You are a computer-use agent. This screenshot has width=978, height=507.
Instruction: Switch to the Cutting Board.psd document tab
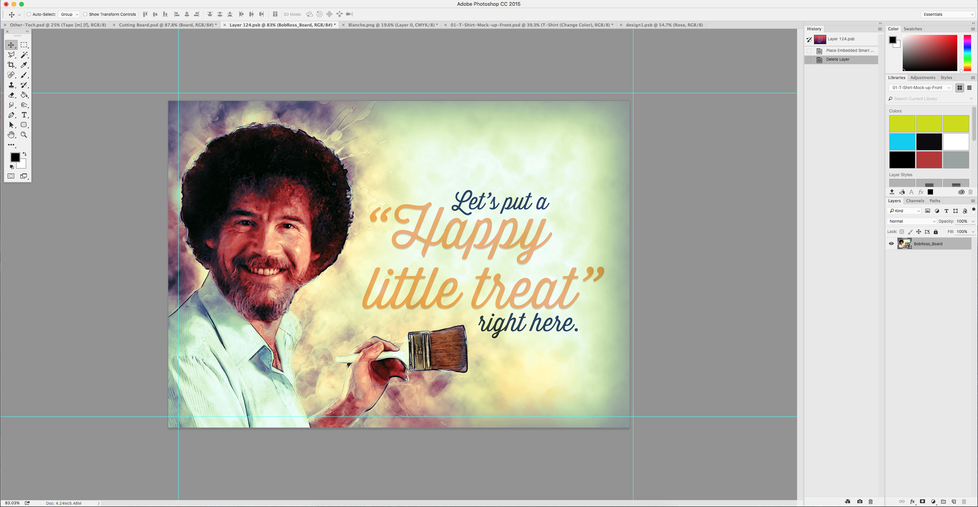[x=167, y=25]
